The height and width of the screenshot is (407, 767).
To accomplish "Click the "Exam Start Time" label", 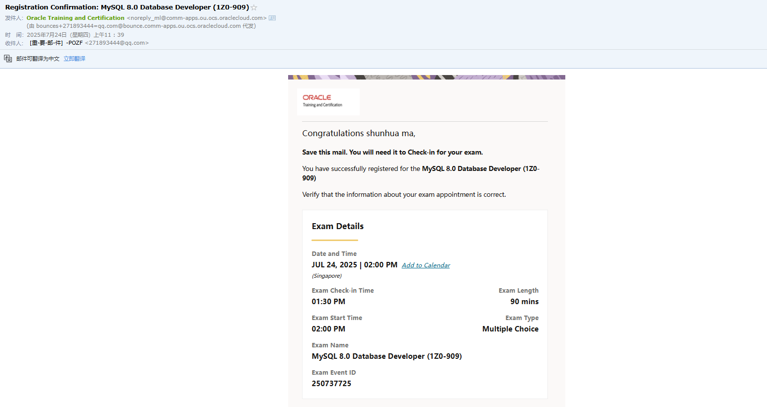I will pyautogui.click(x=337, y=318).
